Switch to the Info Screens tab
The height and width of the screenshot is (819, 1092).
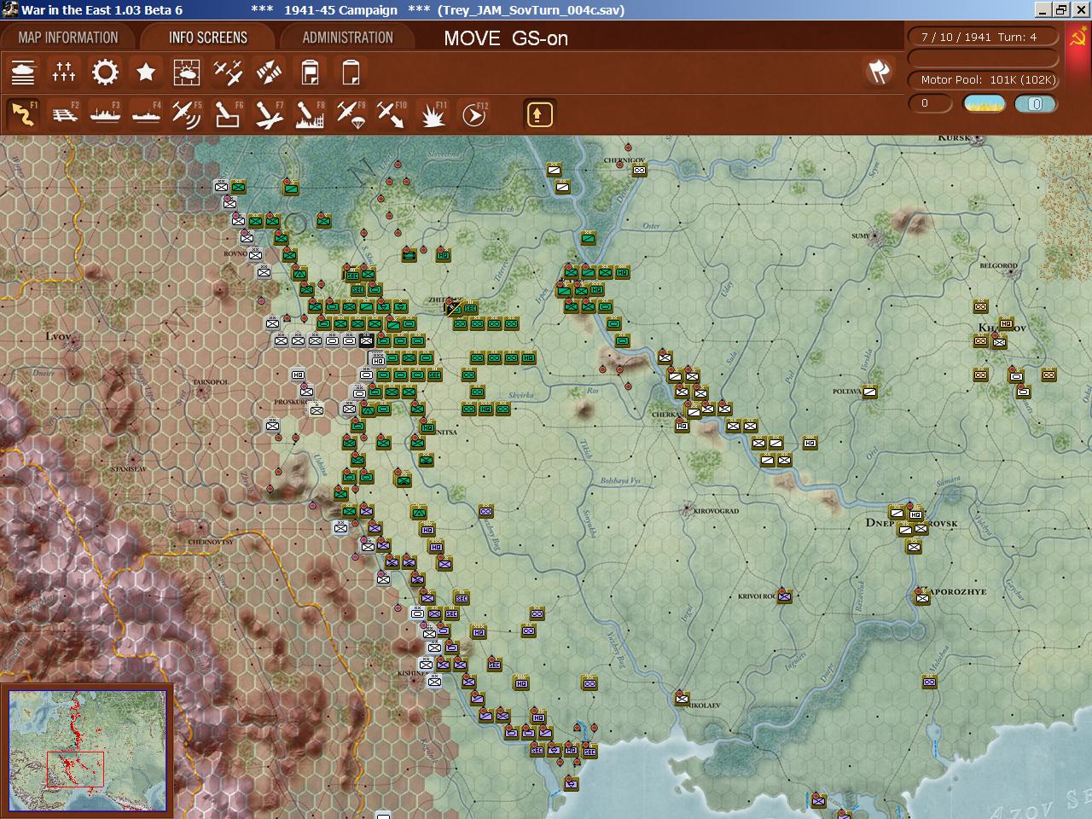pos(208,38)
